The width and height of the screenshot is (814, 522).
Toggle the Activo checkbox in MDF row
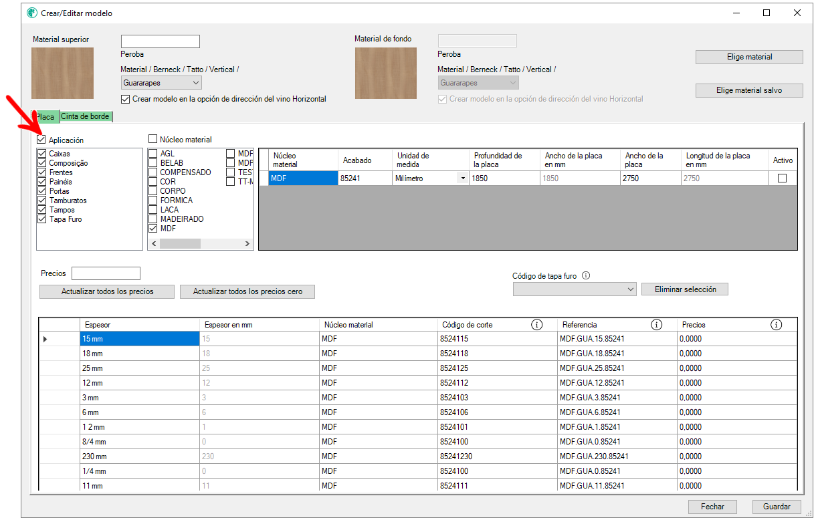782,178
